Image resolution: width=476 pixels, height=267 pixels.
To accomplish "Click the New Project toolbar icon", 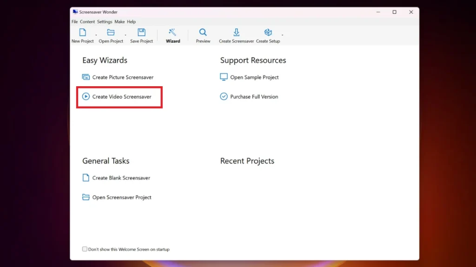I will point(83,32).
